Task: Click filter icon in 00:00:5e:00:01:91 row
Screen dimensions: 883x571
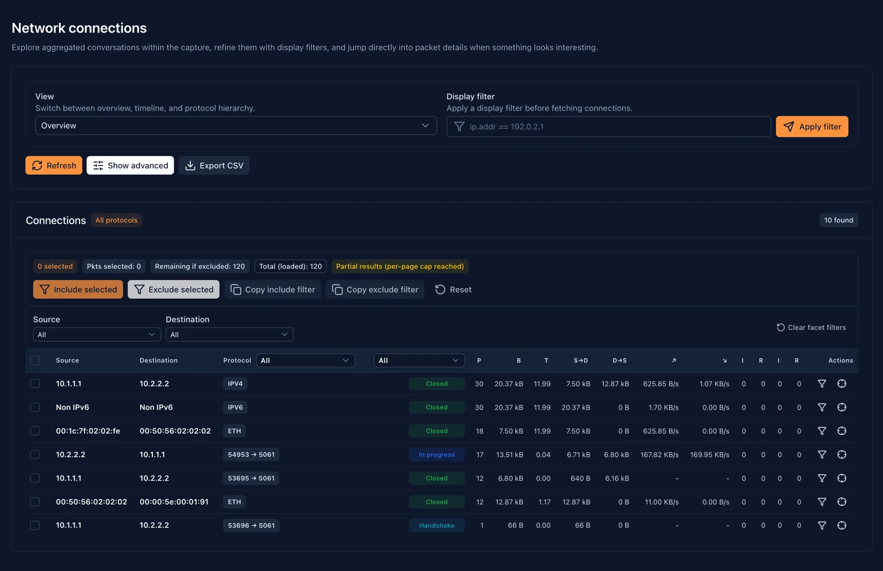Action: click(x=822, y=502)
